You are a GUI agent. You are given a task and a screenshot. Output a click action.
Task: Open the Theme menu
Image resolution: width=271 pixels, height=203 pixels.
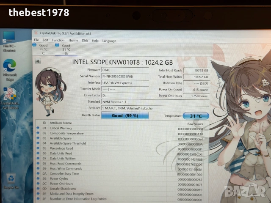pyautogui.click(x=73, y=41)
